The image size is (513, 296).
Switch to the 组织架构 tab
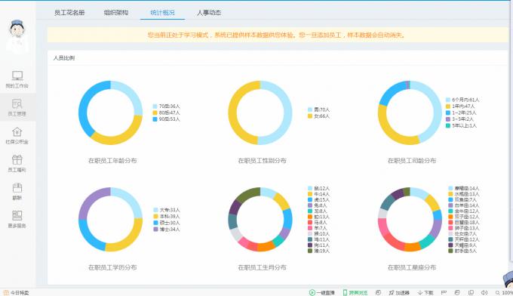pos(116,12)
